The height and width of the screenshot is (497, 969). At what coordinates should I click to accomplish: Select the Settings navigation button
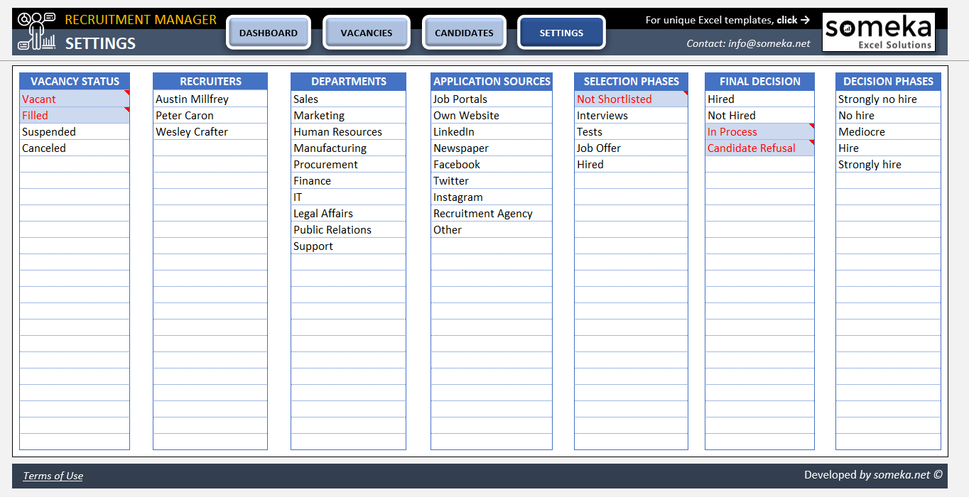(x=561, y=33)
